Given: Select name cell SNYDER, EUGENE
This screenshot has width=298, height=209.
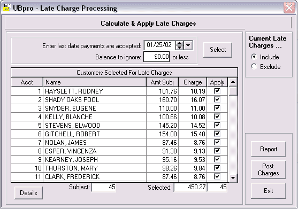Looking at the screenshot, I should pos(95,108).
